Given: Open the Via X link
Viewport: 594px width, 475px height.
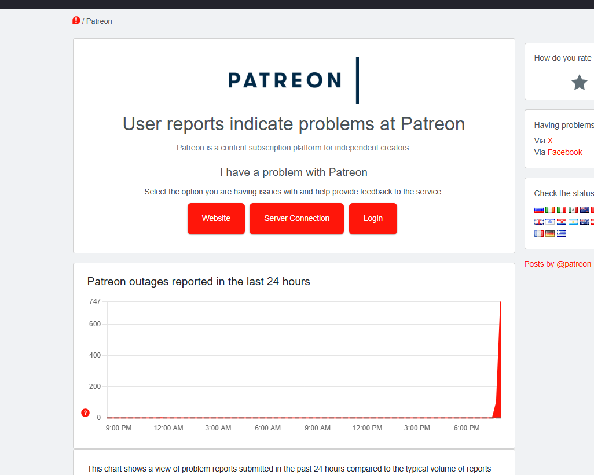Looking at the screenshot, I should tap(550, 141).
